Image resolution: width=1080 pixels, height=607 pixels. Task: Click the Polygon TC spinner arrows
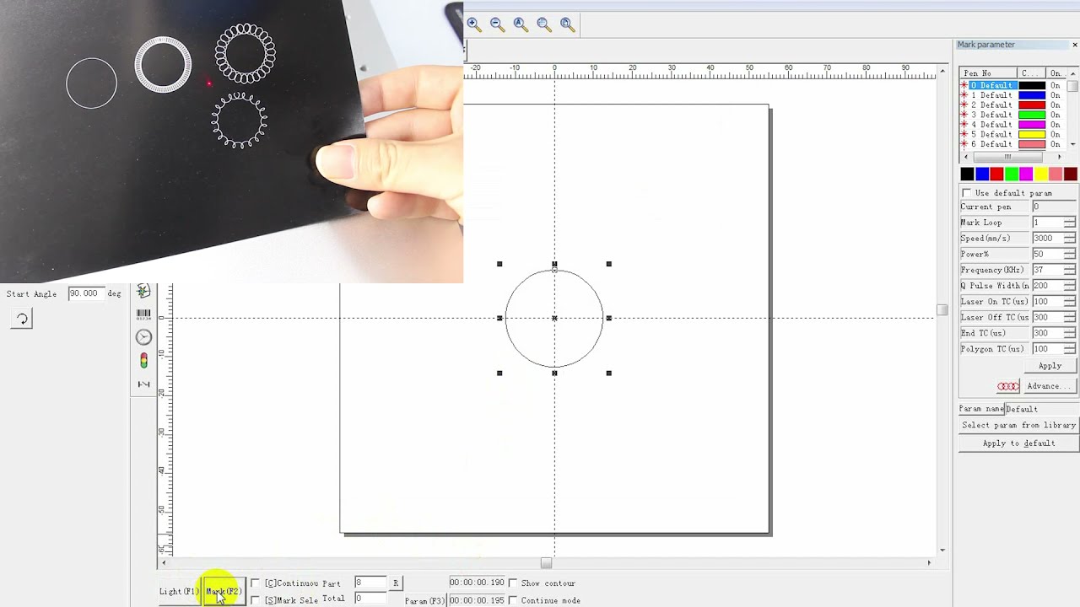pos(1070,348)
